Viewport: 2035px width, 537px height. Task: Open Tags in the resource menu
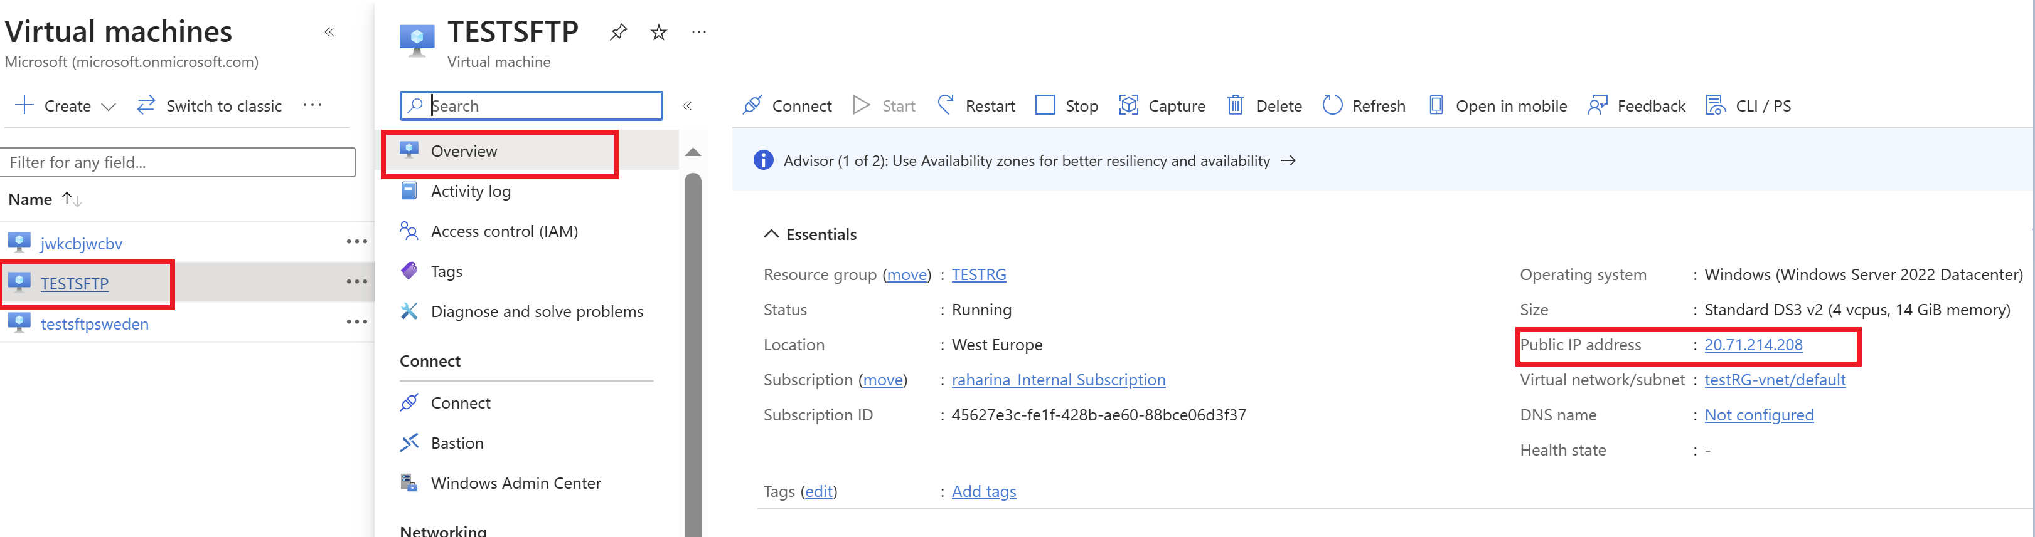coord(446,271)
